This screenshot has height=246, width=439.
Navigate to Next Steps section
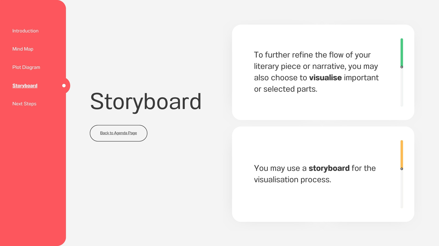click(x=24, y=104)
